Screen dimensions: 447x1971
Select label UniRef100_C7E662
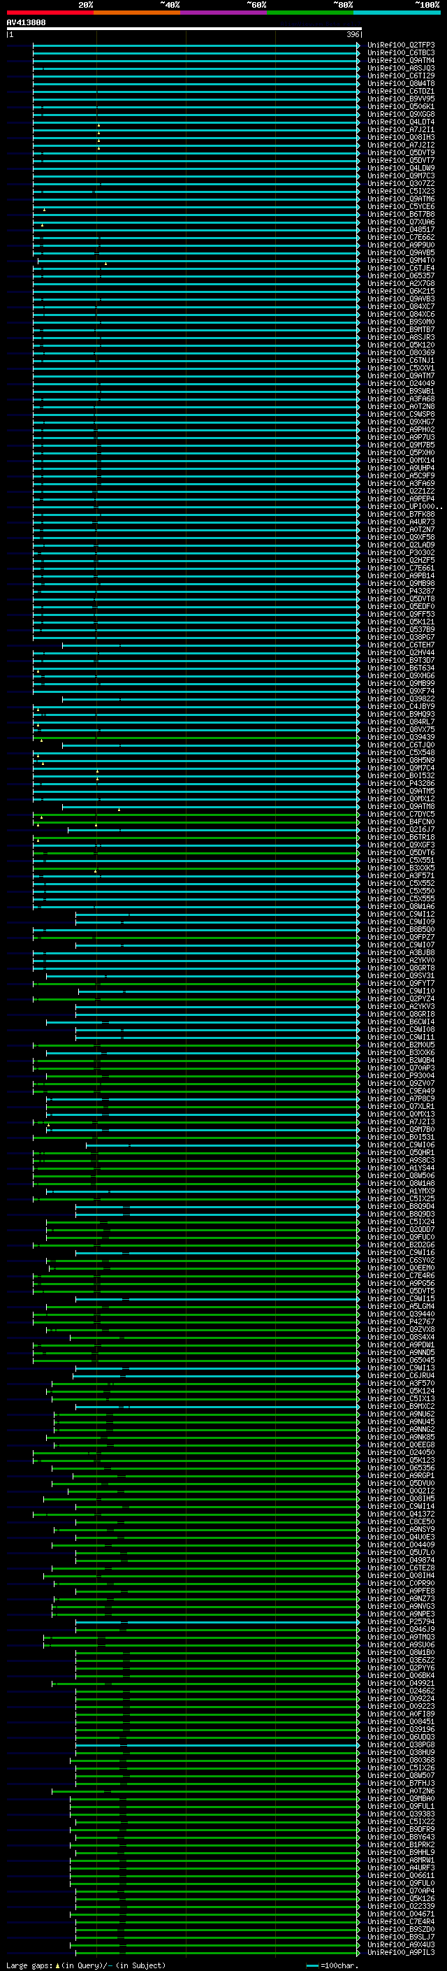[401, 237]
